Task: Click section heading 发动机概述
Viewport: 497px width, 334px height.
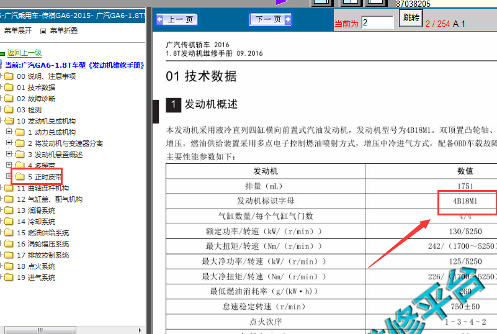Action: pyautogui.click(x=211, y=104)
